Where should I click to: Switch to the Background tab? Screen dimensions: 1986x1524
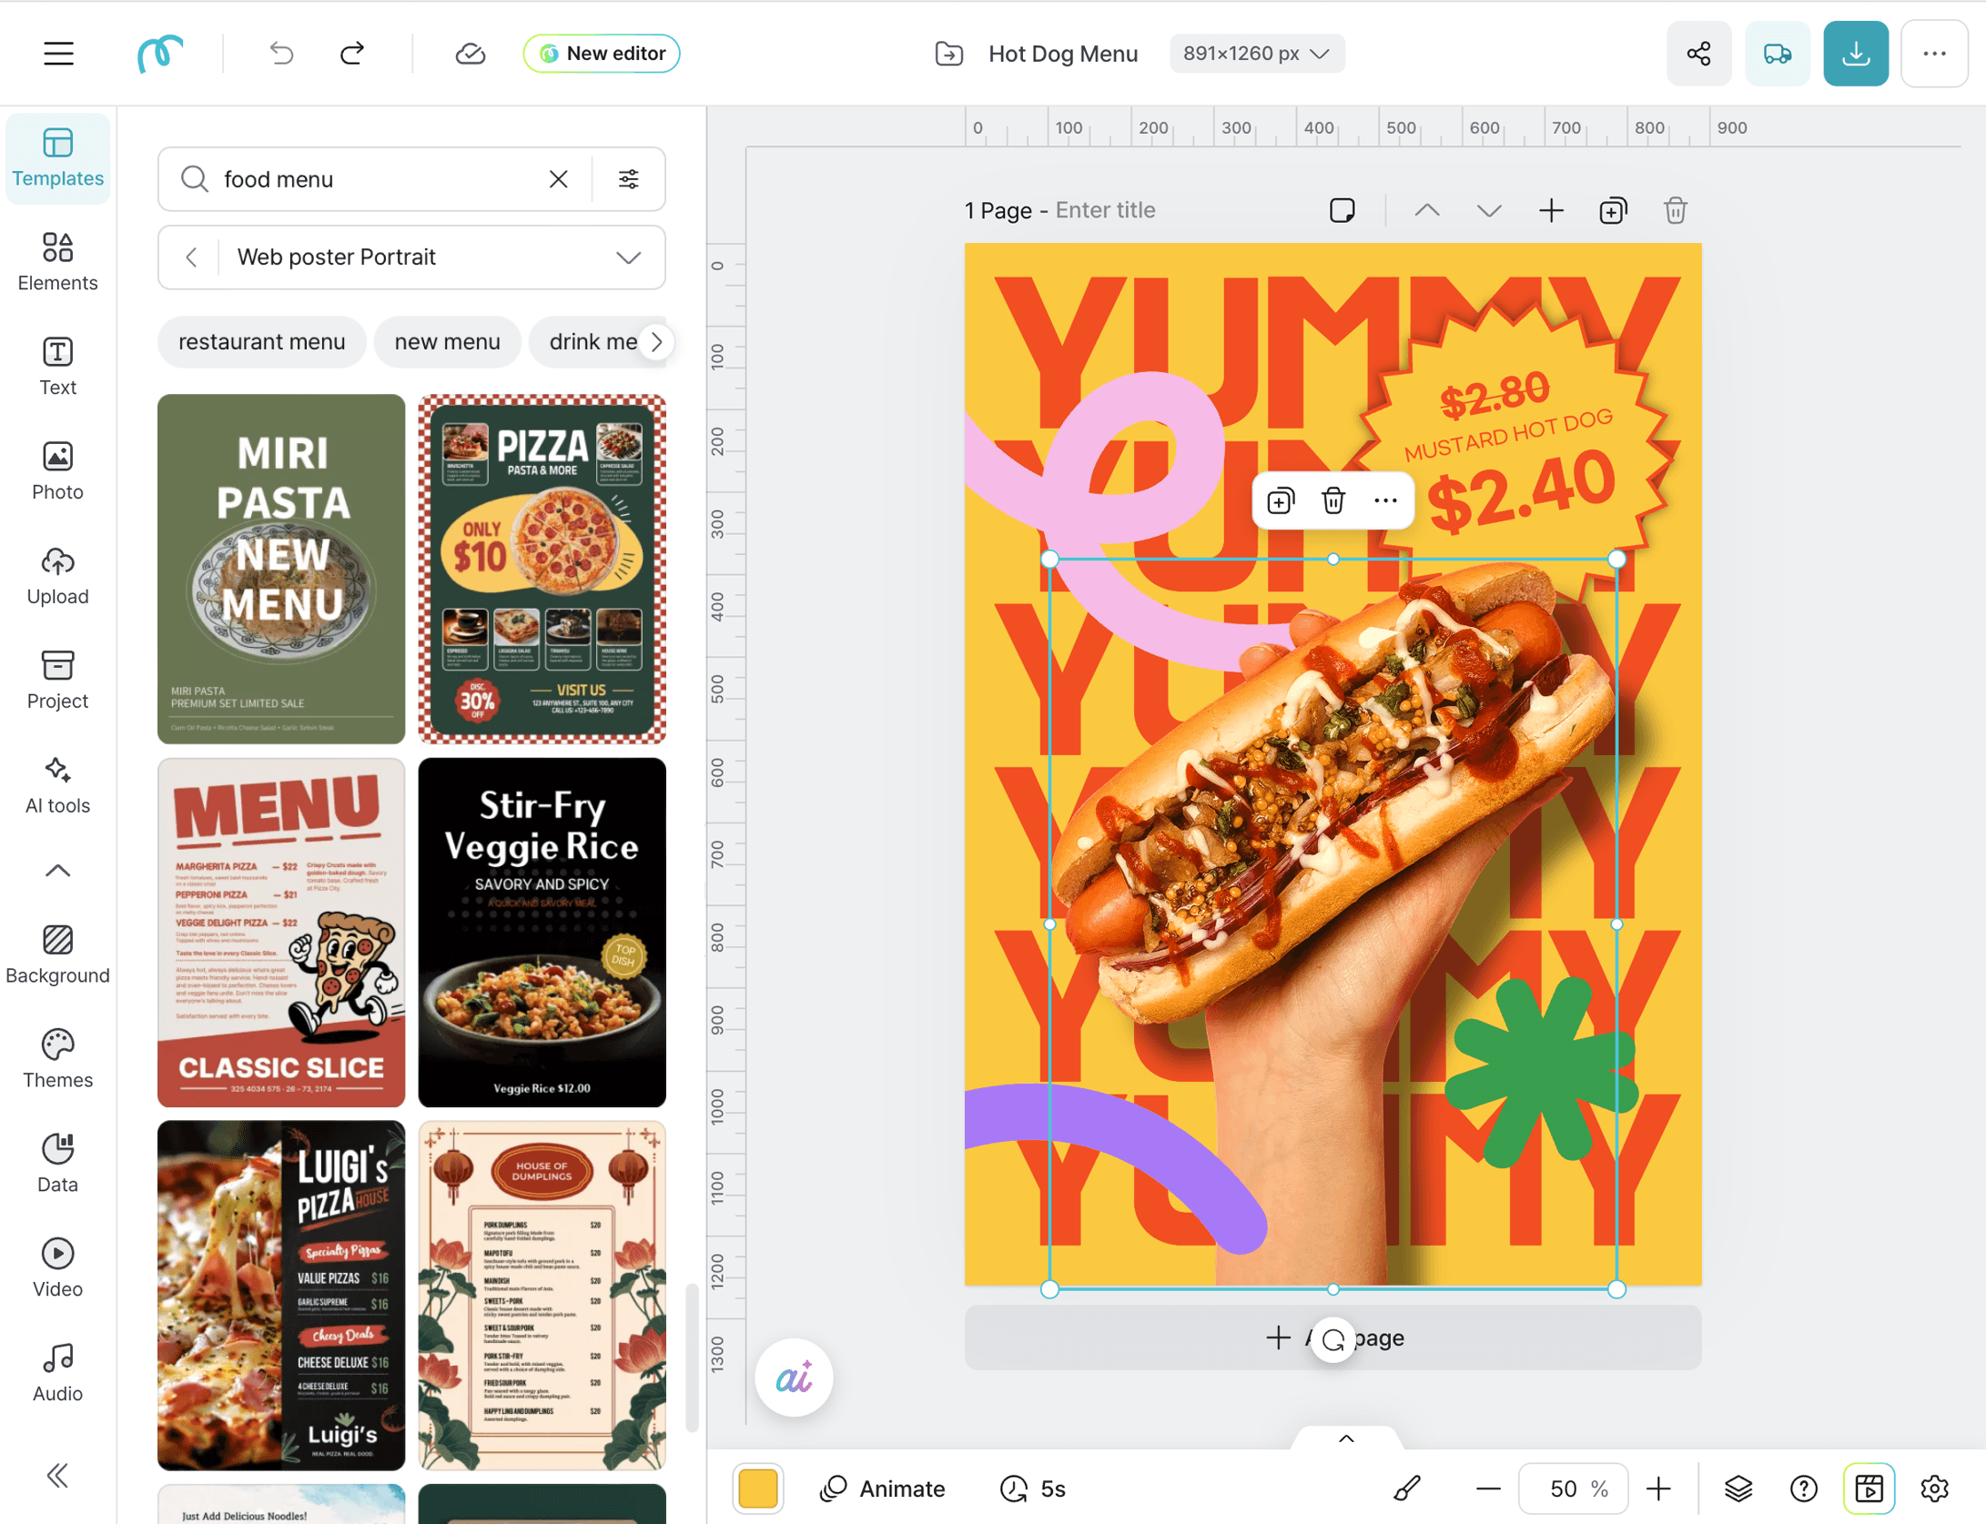click(x=57, y=954)
